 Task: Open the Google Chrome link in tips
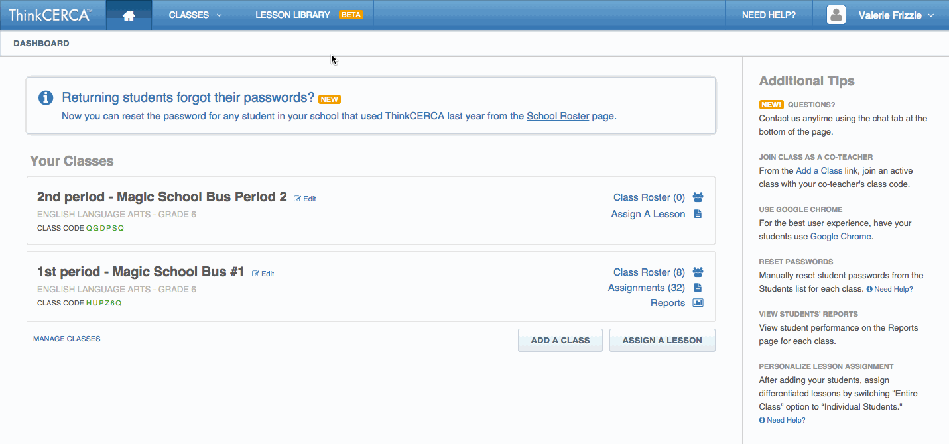(x=841, y=237)
